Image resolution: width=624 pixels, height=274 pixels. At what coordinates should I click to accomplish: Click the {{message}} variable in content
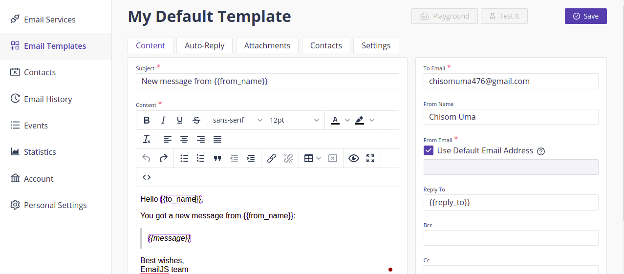pyautogui.click(x=170, y=238)
